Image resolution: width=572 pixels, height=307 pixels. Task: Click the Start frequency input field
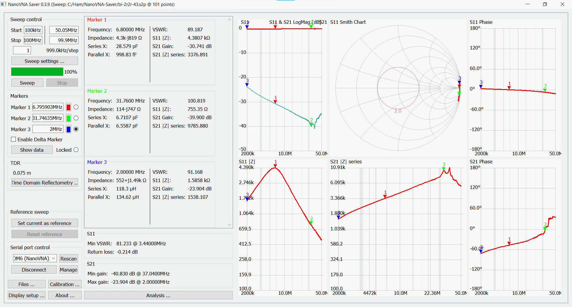[x=33, y=30]
